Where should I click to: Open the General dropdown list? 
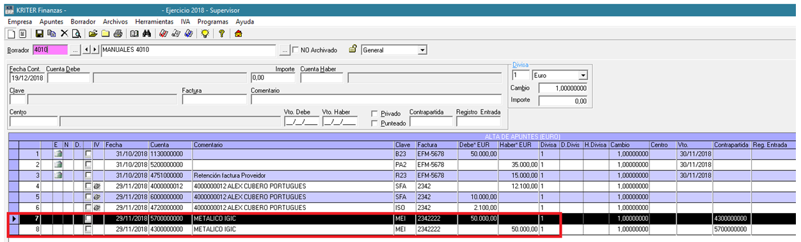click(x=422, y=49)
